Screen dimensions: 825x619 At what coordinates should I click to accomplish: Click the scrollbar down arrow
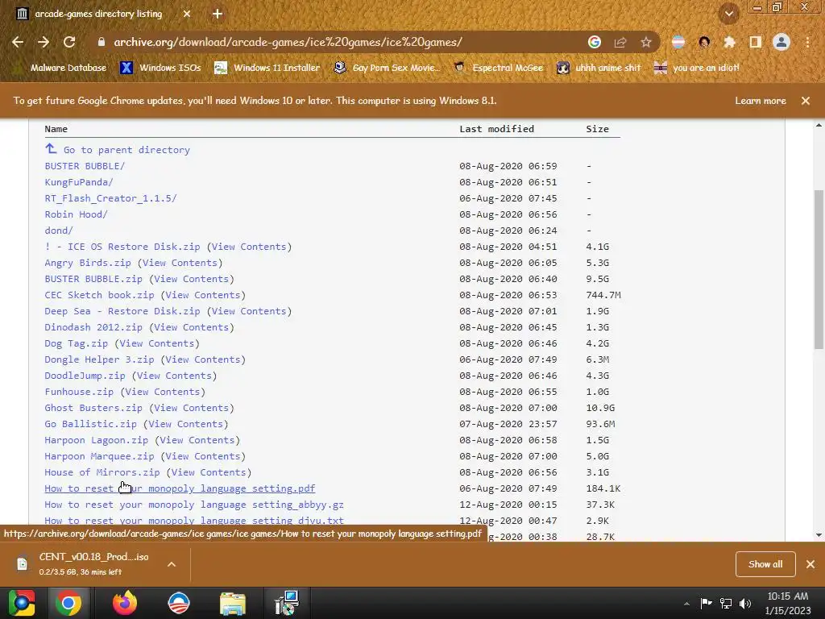tap(819, 535)
